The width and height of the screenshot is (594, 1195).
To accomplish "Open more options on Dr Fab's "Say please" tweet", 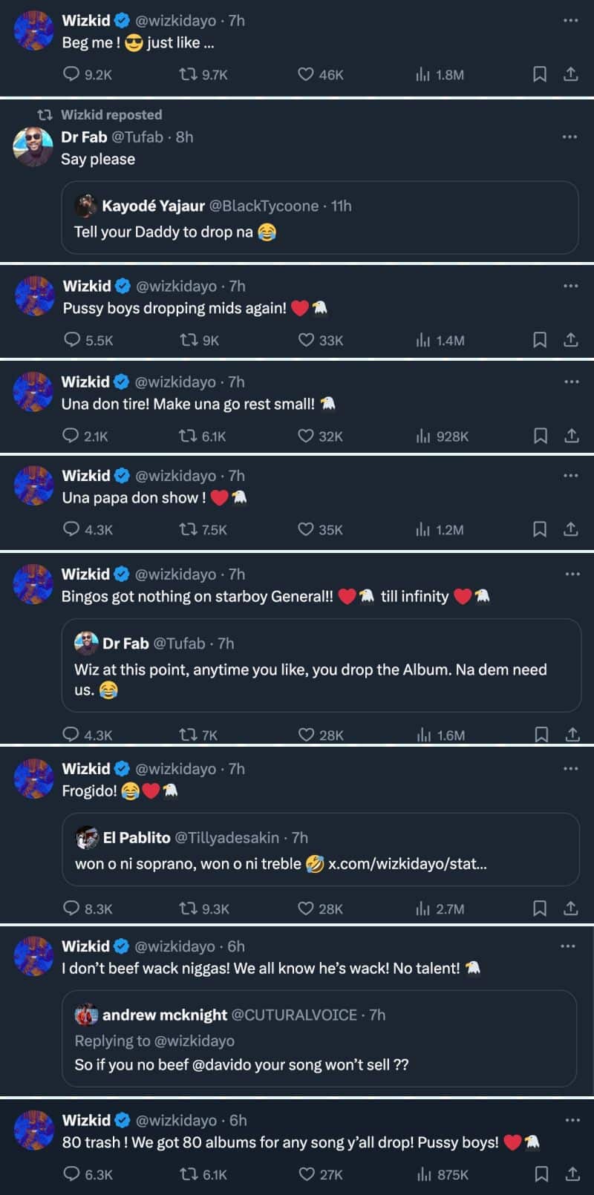I will point(569,137).
